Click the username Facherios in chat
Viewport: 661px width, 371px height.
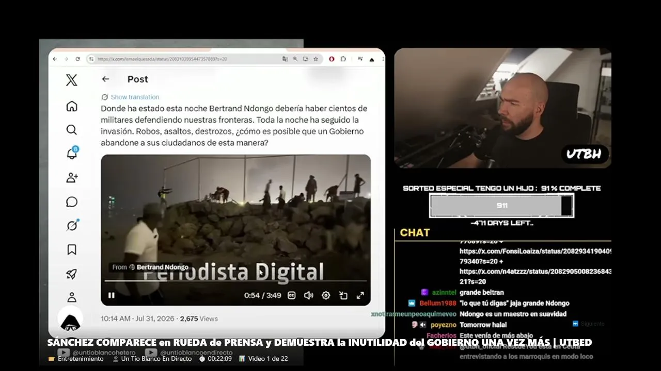(x=442, y=335)
